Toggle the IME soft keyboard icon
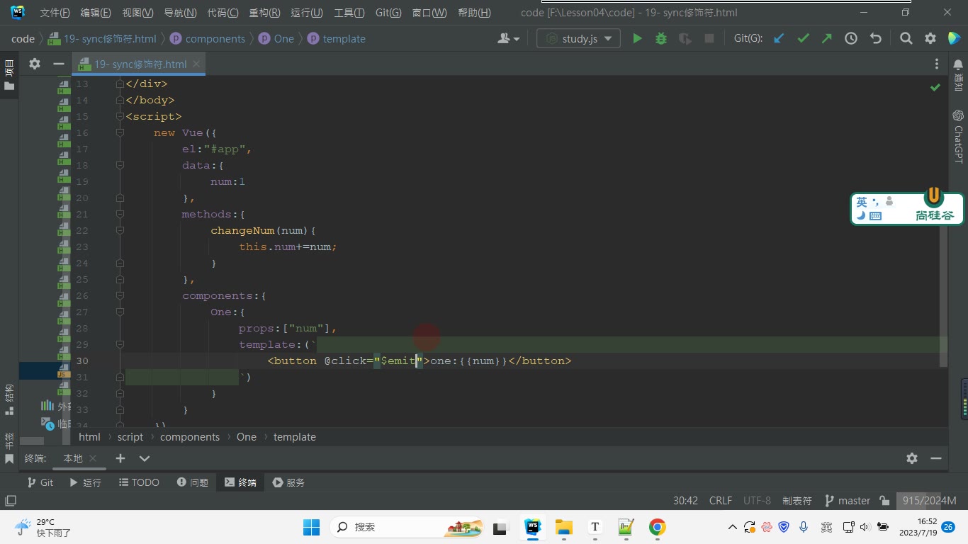This screenshot has height=544, width=968. (x=875, y=216)
